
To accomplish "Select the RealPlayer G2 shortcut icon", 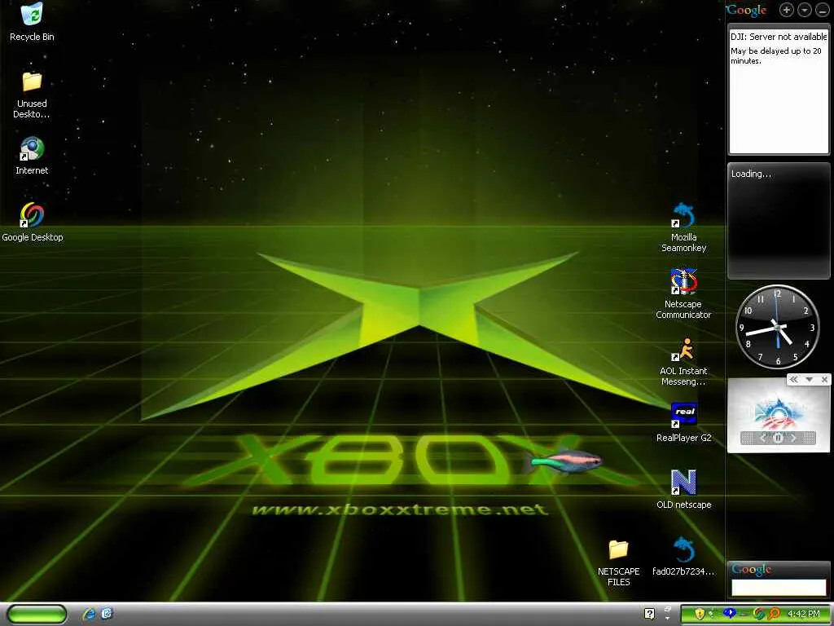I will click(x=683, y=416).
